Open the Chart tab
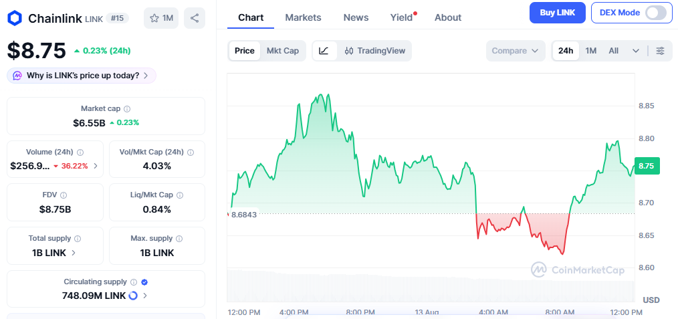This screenshot has width=678, height=319. 251,17
